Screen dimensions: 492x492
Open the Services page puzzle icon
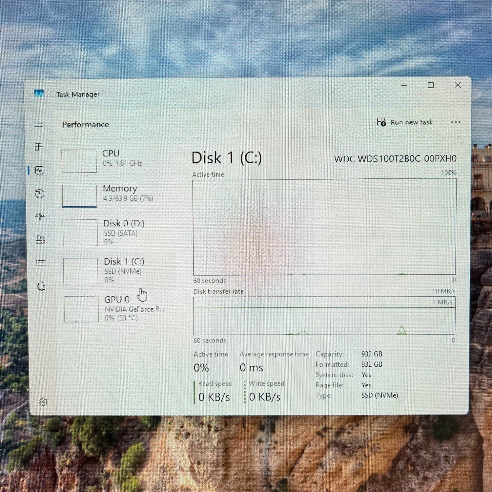point(41,286)
